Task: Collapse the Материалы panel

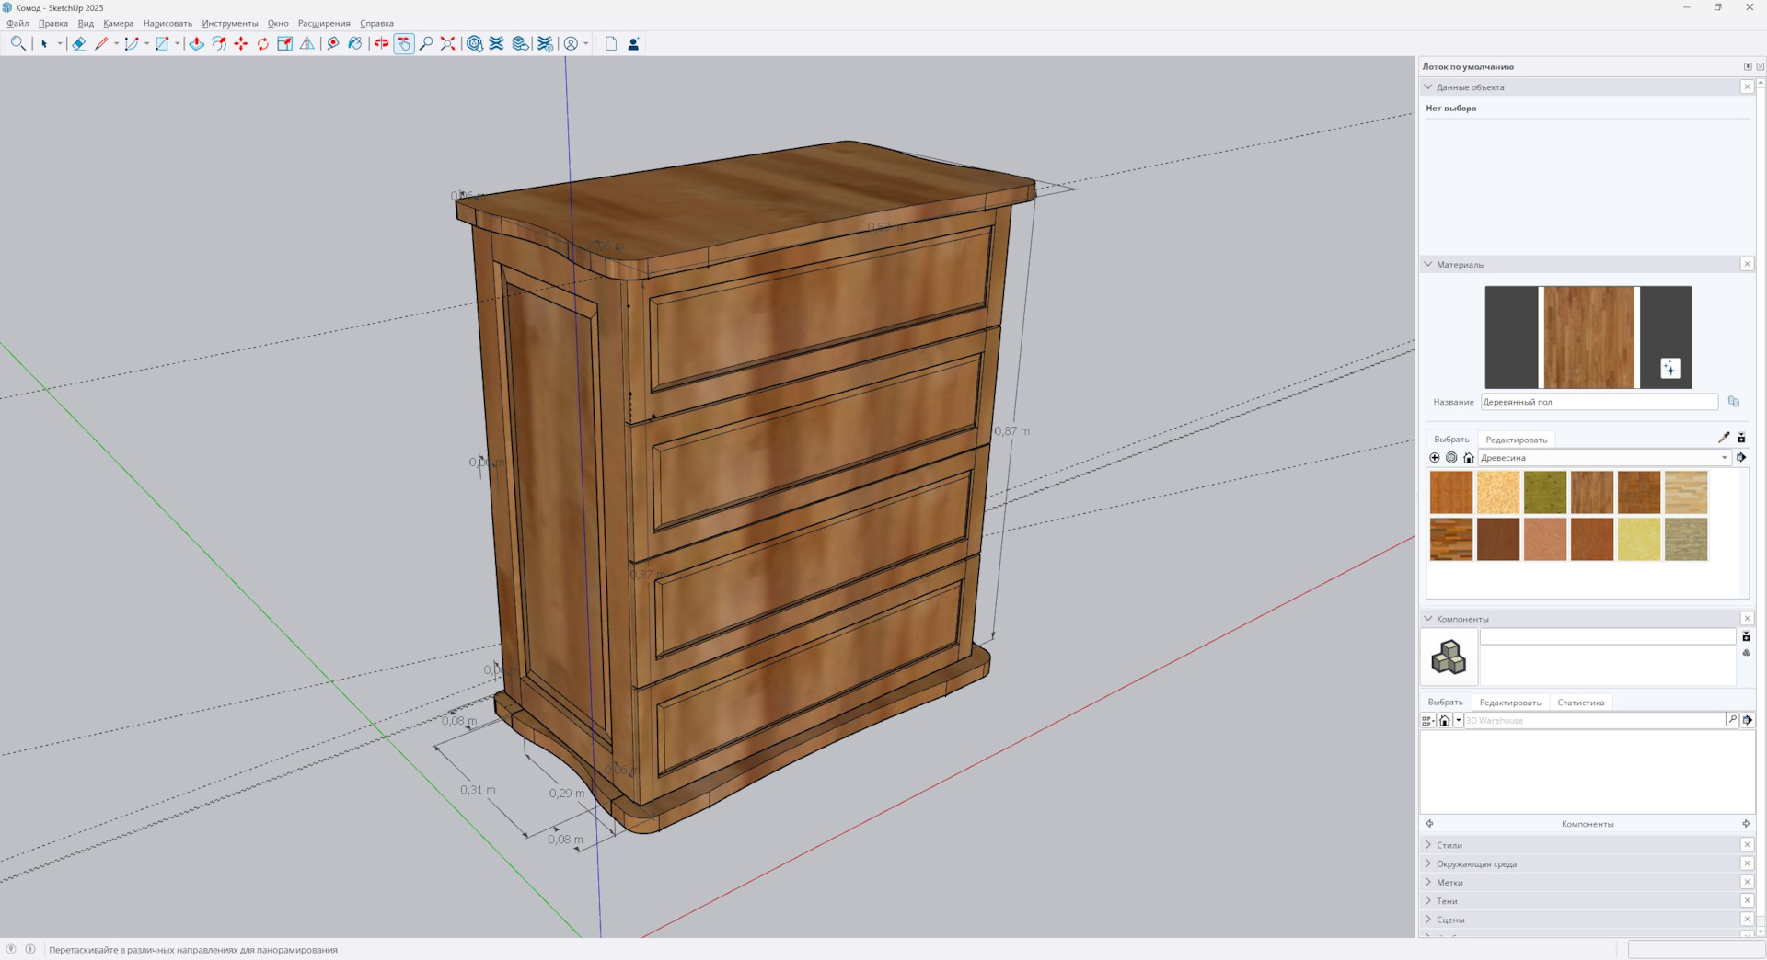Action: pos(1460,265)
